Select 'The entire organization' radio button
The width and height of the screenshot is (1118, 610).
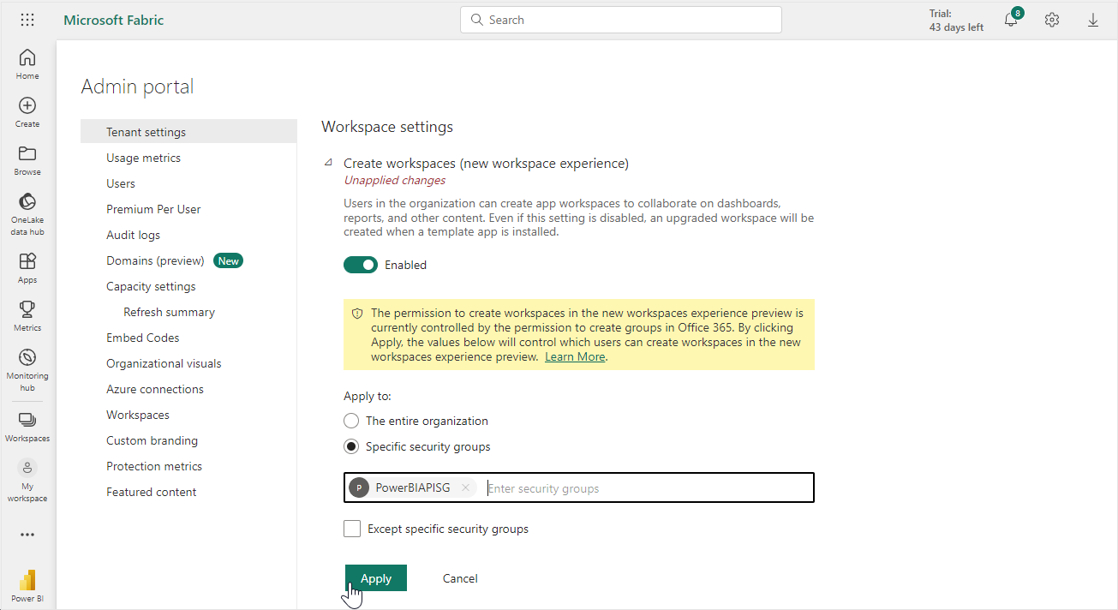tap(351, 421)
